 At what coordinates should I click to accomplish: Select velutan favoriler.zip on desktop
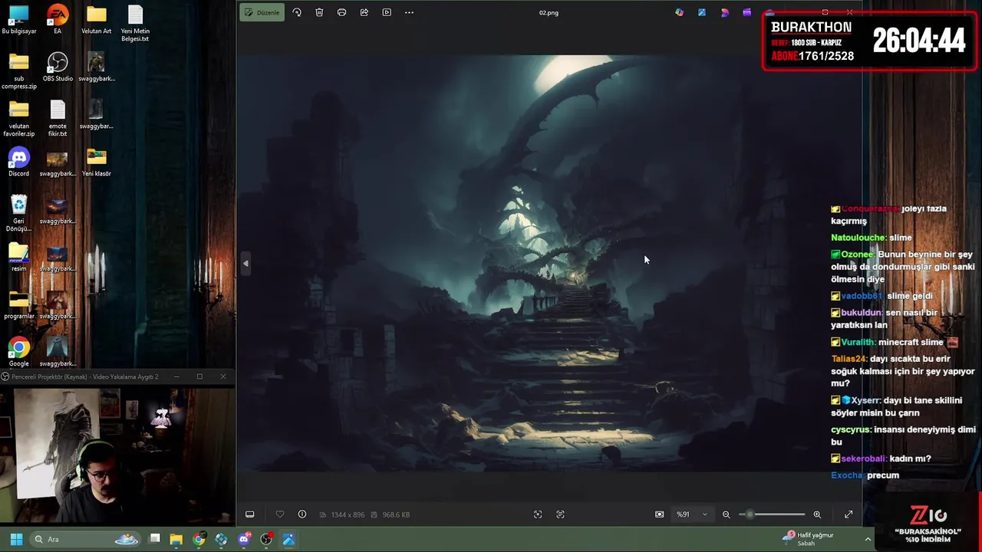point(19,119)
